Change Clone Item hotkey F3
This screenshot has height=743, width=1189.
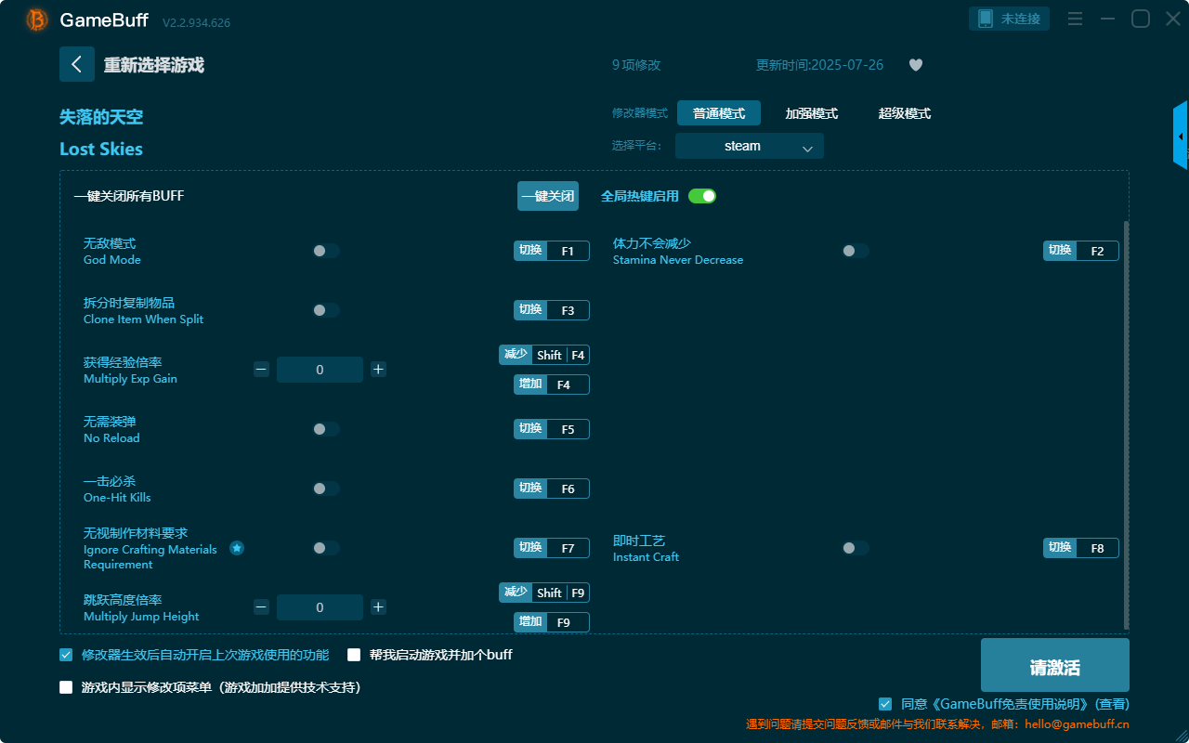tap(552, 310)
